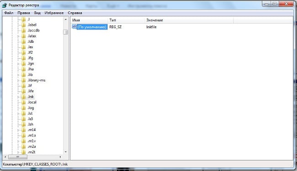The image size is (297, 171).
Task: Click the tree horizontal scrollbar thumb
Action: (18, 157)
